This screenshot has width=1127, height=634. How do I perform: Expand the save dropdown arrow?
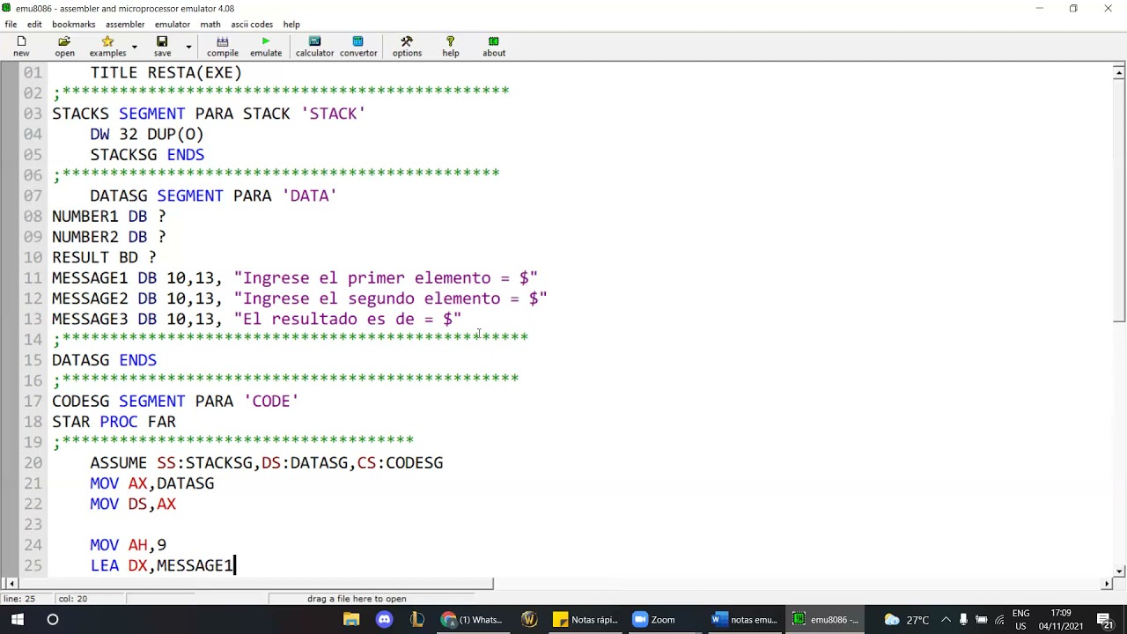click(188, 47)
